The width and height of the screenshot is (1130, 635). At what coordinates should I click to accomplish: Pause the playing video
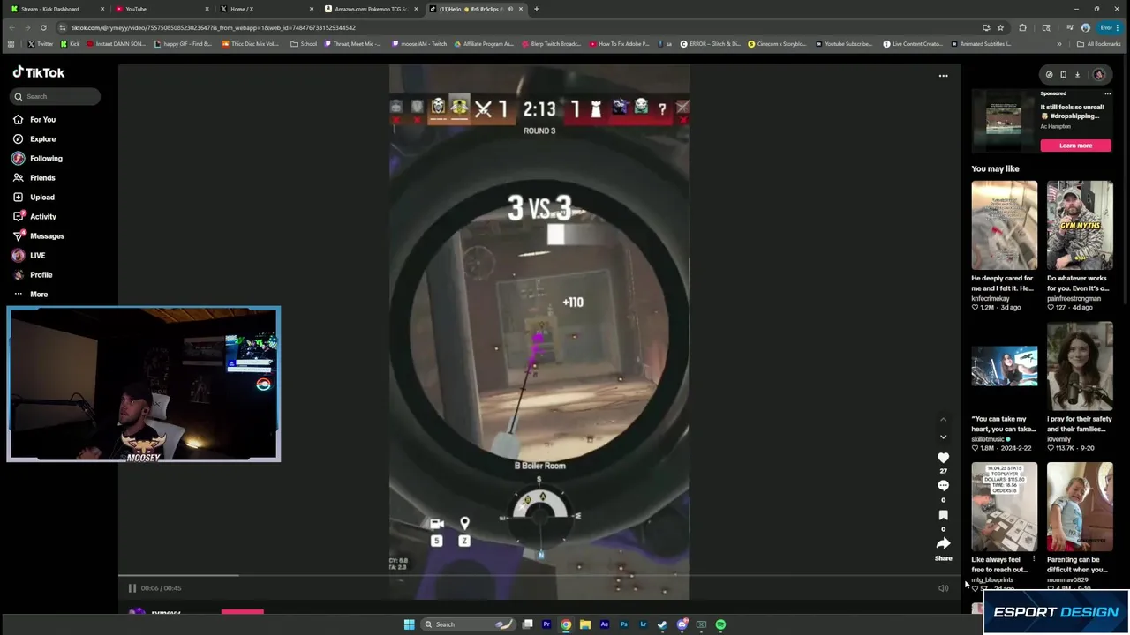(x=132, y=588)
